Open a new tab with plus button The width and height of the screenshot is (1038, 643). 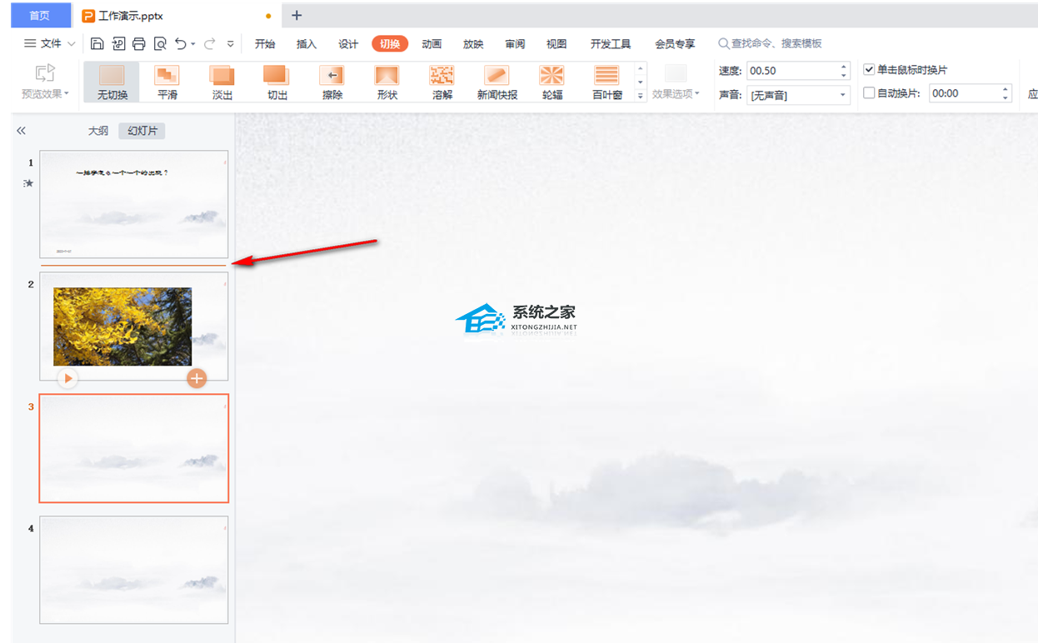[x=297, y=16]
